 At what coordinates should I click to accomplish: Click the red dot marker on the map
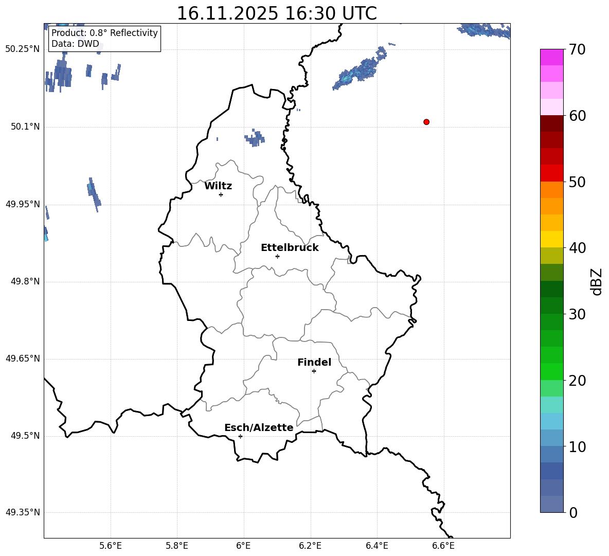426,122
